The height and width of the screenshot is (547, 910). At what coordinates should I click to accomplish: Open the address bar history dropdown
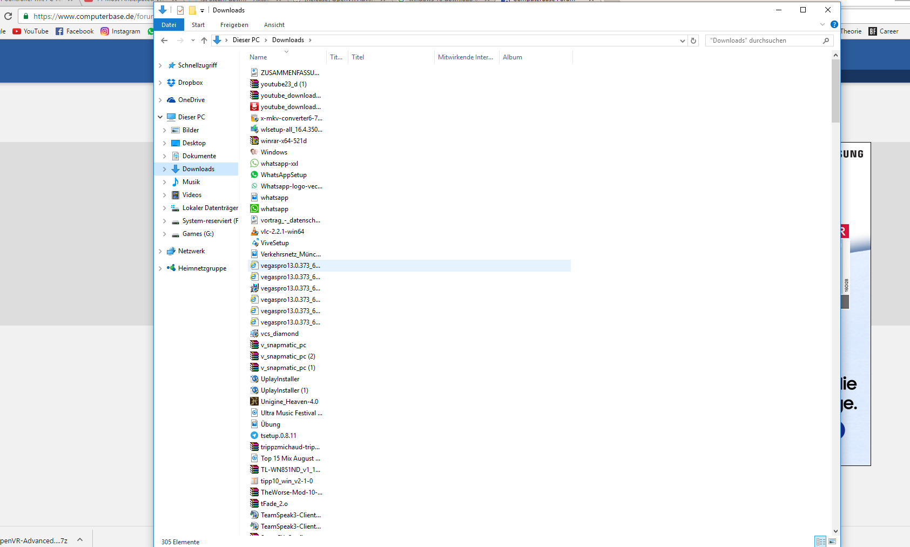(683, 40)
